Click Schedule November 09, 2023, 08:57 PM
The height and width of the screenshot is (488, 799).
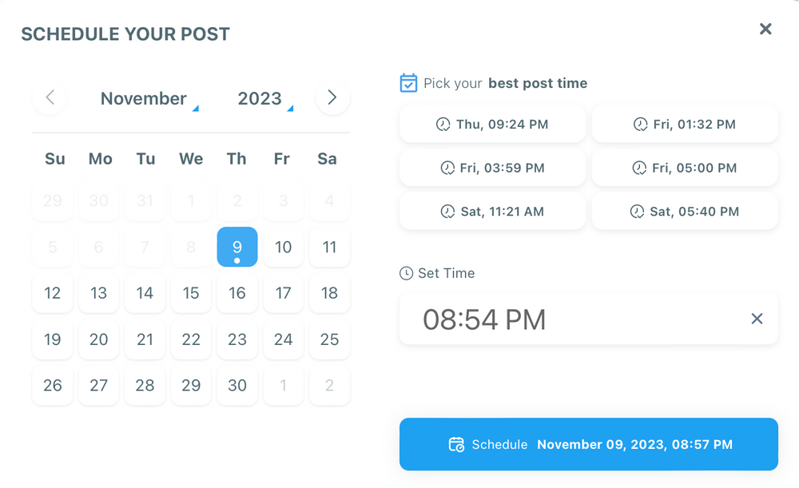click(589, 444)
